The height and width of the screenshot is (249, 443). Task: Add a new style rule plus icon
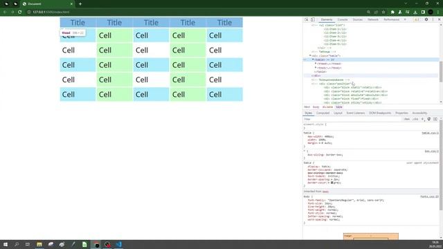423,119
